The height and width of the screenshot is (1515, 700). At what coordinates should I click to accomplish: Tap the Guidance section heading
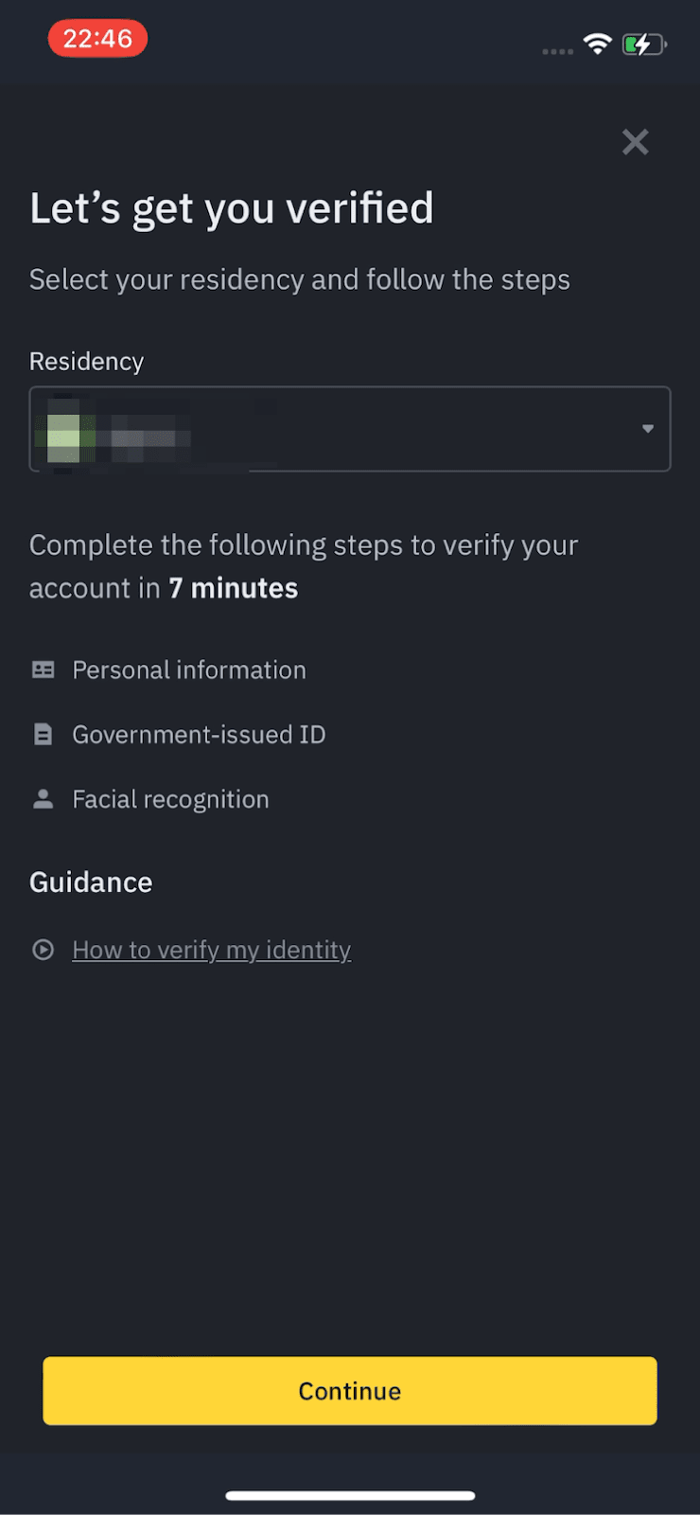[91, 882]
